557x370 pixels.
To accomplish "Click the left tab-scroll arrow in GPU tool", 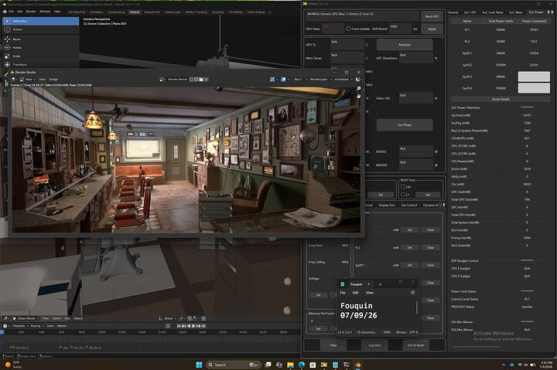I will (x=548, y=12).
